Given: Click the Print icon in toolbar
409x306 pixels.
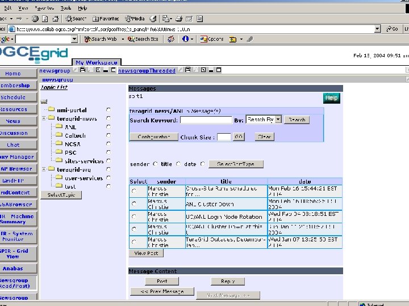Looking at the screenshot, I should [179, 19].
